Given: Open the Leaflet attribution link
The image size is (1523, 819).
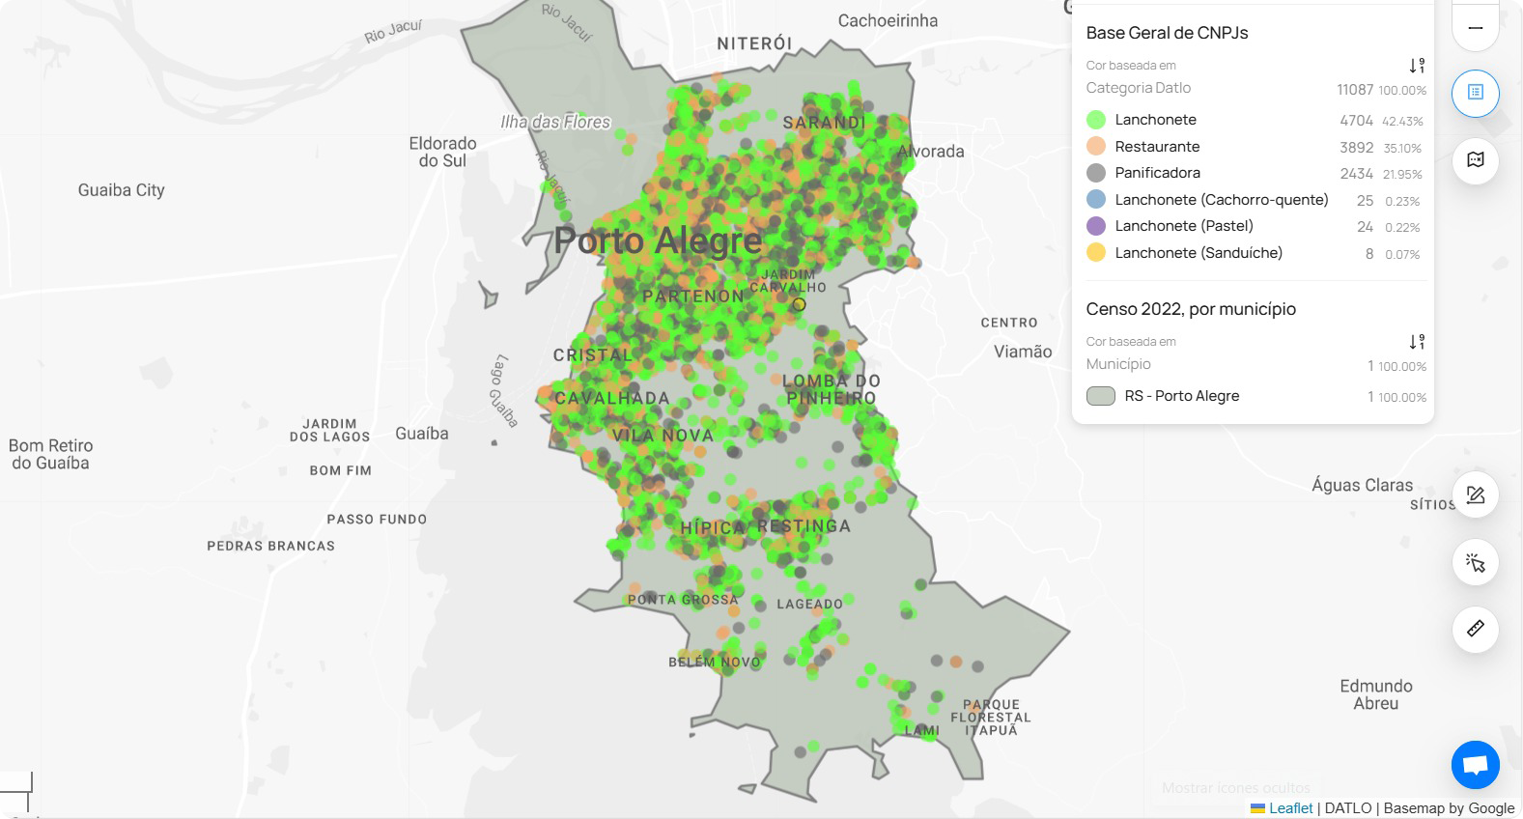Looking at the screenshot, I should click(x=1290, y=808).
